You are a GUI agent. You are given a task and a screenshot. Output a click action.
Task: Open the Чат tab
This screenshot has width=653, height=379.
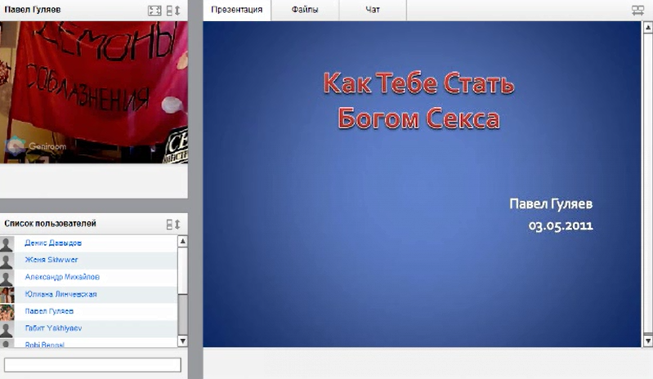373,10
